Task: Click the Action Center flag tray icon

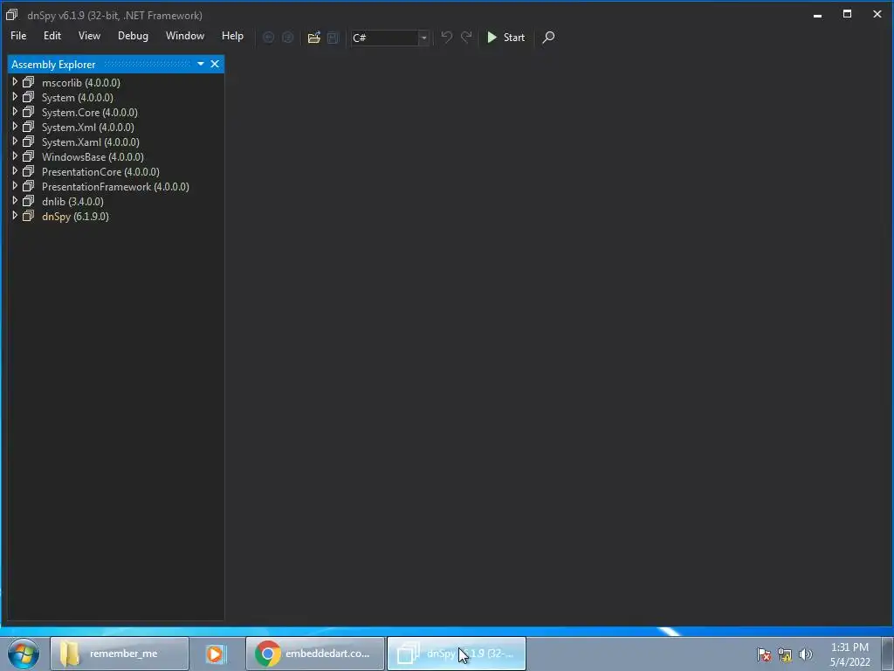Action: coord(764,654)
